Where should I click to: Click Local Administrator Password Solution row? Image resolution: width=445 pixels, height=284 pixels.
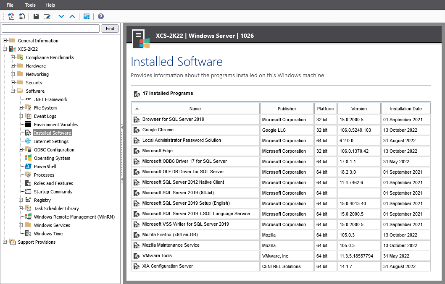[281, 141]
